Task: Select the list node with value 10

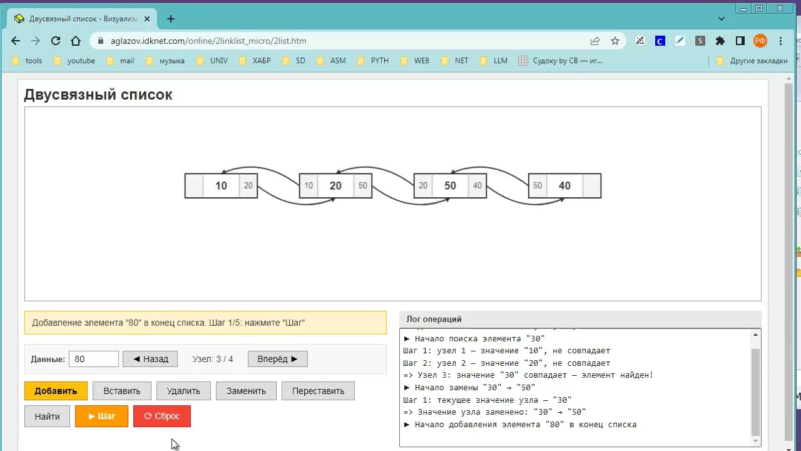Action: click(221, 185)
